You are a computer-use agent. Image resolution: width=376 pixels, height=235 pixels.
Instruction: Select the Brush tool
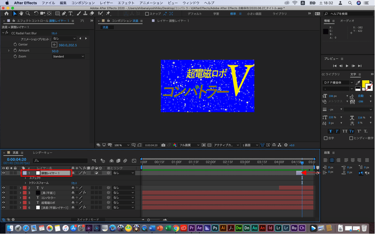pos(78,14)
